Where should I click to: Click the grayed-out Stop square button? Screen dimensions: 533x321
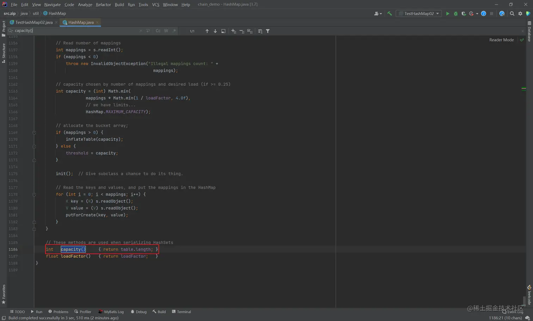(x=491, y=13)
